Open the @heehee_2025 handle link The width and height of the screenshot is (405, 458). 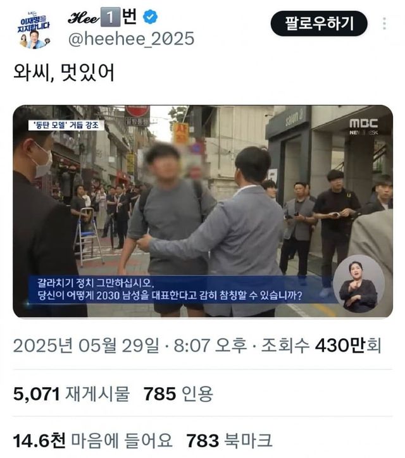[131, 39]
